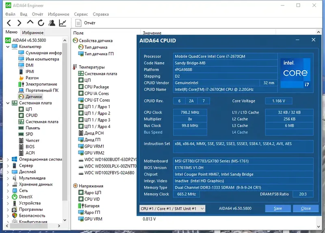Click the Напряжения voltage icon

click(75, 186)
